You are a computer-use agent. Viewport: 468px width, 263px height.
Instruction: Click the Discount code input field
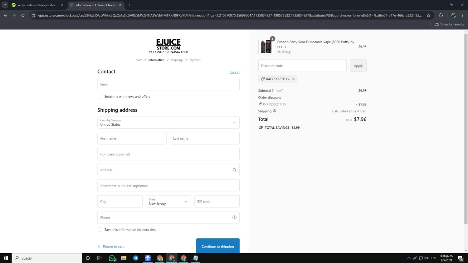click(x=302, y=66)
